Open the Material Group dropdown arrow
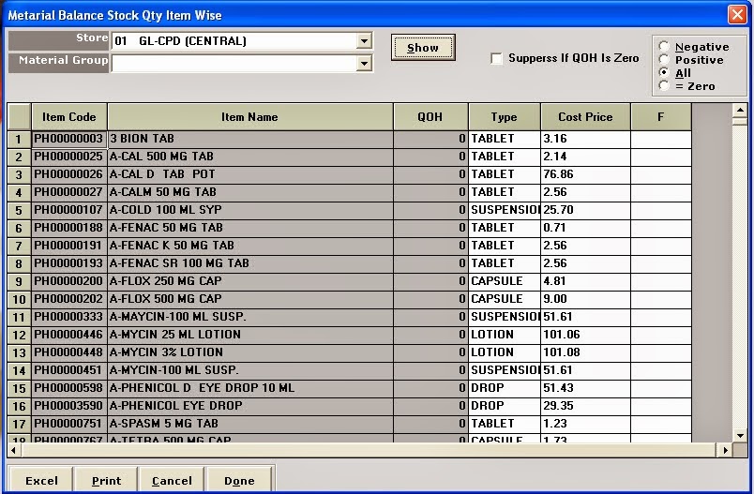754x494 pixels. click(365, 64)
